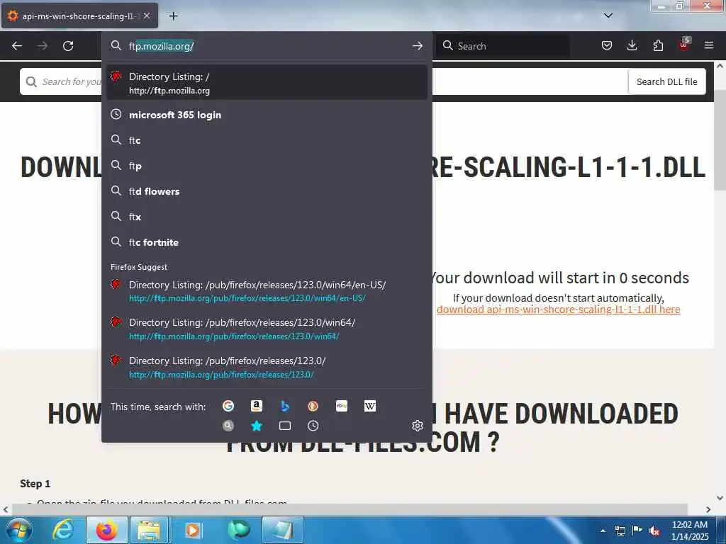
Task: Click 'download api-ms-win-shcore-scaling-l1-1-1.dll here' link
Action: coord(559,310)
